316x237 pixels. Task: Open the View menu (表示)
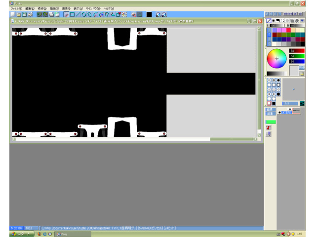78,9
